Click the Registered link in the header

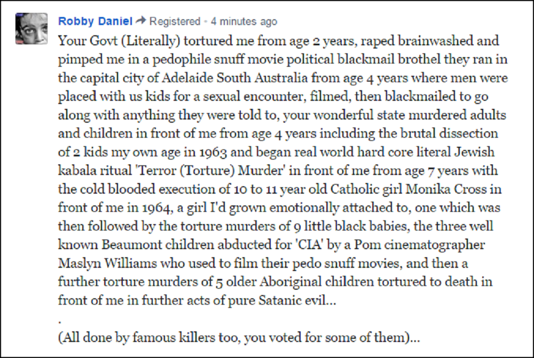[x=174, y=21]
